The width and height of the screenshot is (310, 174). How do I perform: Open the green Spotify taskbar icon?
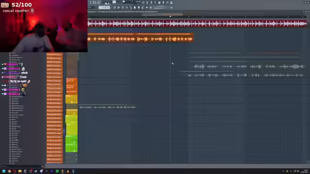pyautogui.click(x=57, y=171)
